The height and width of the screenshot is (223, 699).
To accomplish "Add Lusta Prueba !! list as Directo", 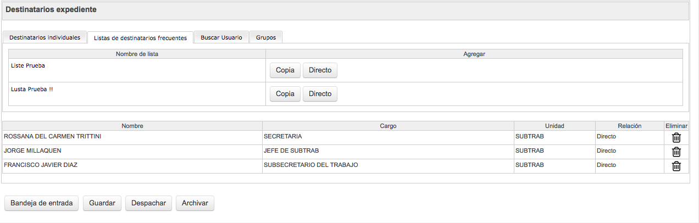I will pyautogui.click(x=320, y=94).
